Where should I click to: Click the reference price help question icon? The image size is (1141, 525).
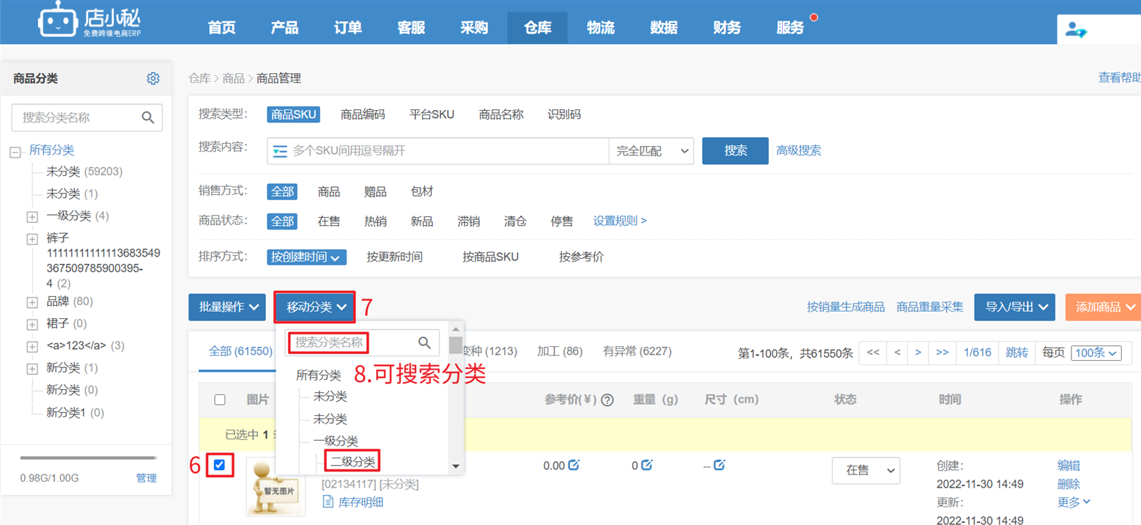608,400
